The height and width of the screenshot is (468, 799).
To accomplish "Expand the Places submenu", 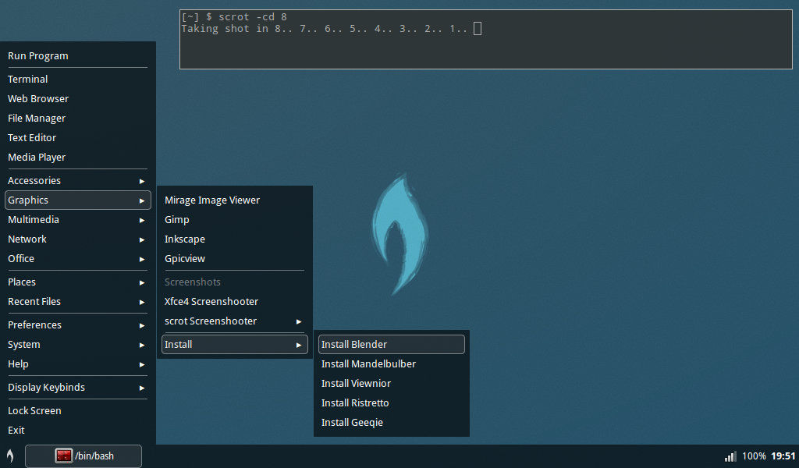I will click(x=77, y=282).
